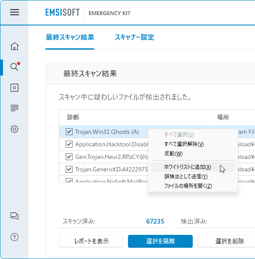The width and height of the screenshot is (255, 259).
Task: Open the Logs icon in sidebar
Action: tap(15, 108)
